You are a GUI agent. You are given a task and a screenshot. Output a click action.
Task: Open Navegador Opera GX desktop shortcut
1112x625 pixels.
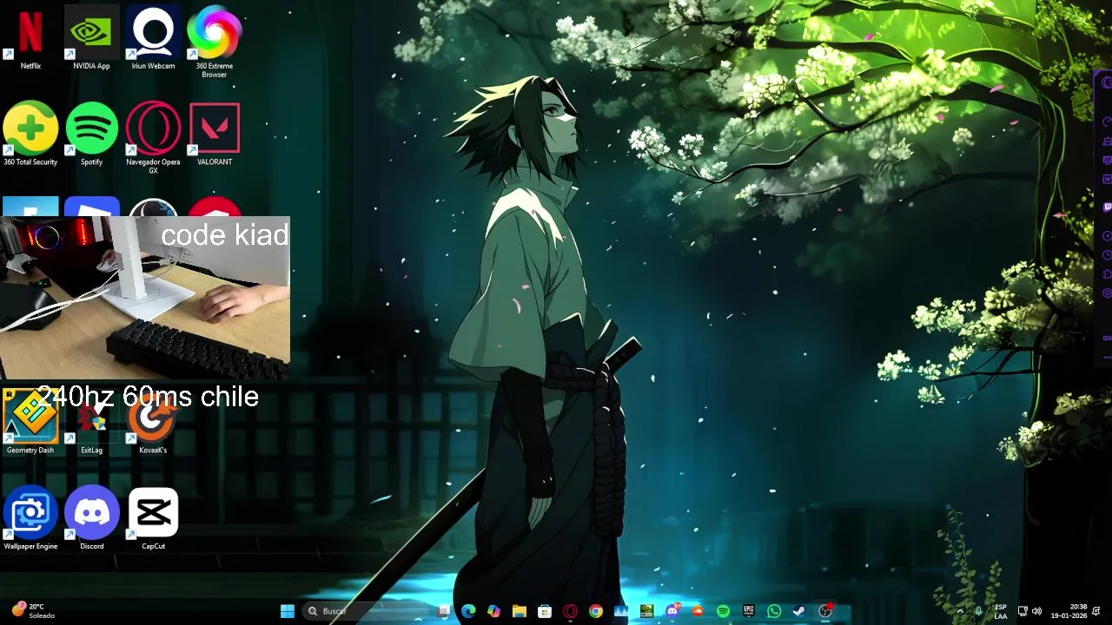(x=153, y=138)
